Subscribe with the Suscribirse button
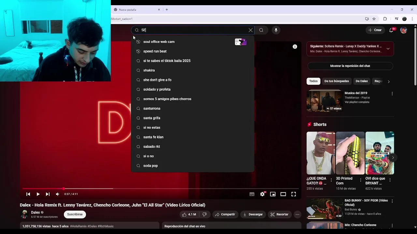This screenshot has height=234, width=417. 75,214
